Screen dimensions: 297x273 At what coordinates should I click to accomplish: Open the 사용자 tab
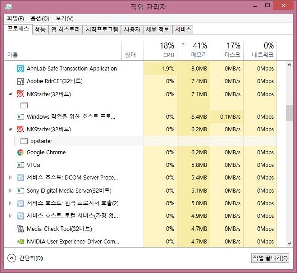(132, 30)
